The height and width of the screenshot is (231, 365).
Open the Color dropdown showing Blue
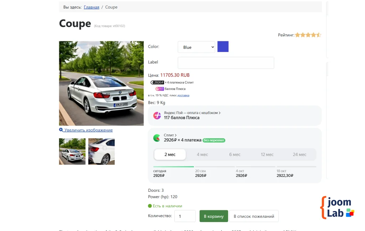(x=196, y=47)
